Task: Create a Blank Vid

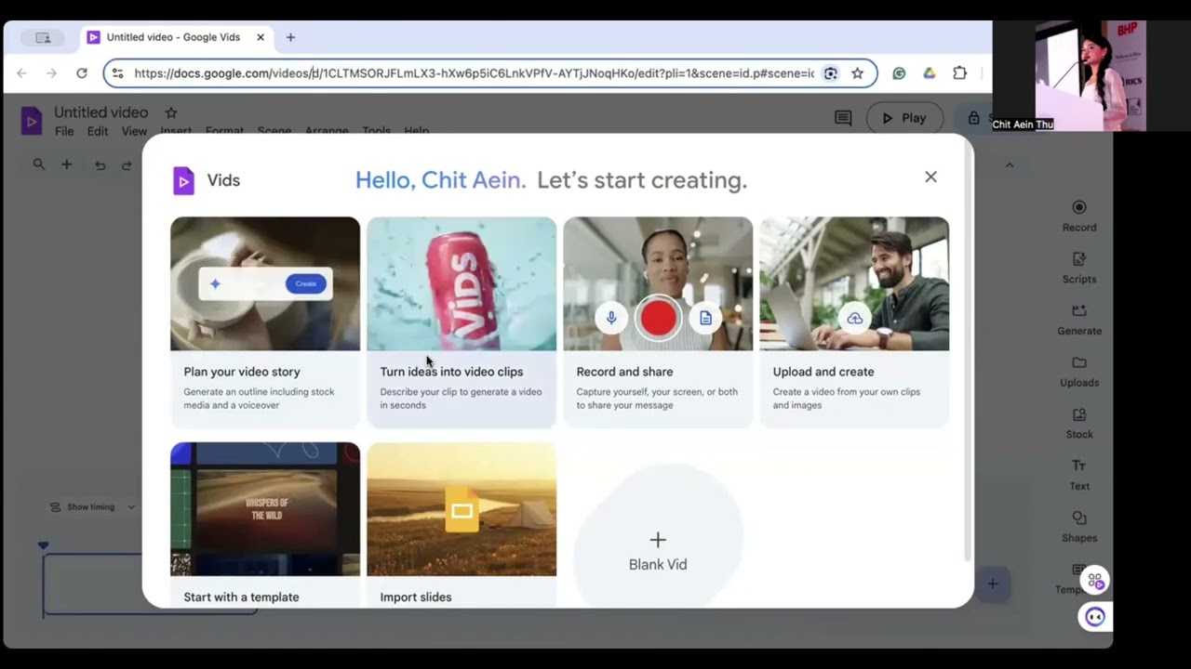Action: pos(658,551)
